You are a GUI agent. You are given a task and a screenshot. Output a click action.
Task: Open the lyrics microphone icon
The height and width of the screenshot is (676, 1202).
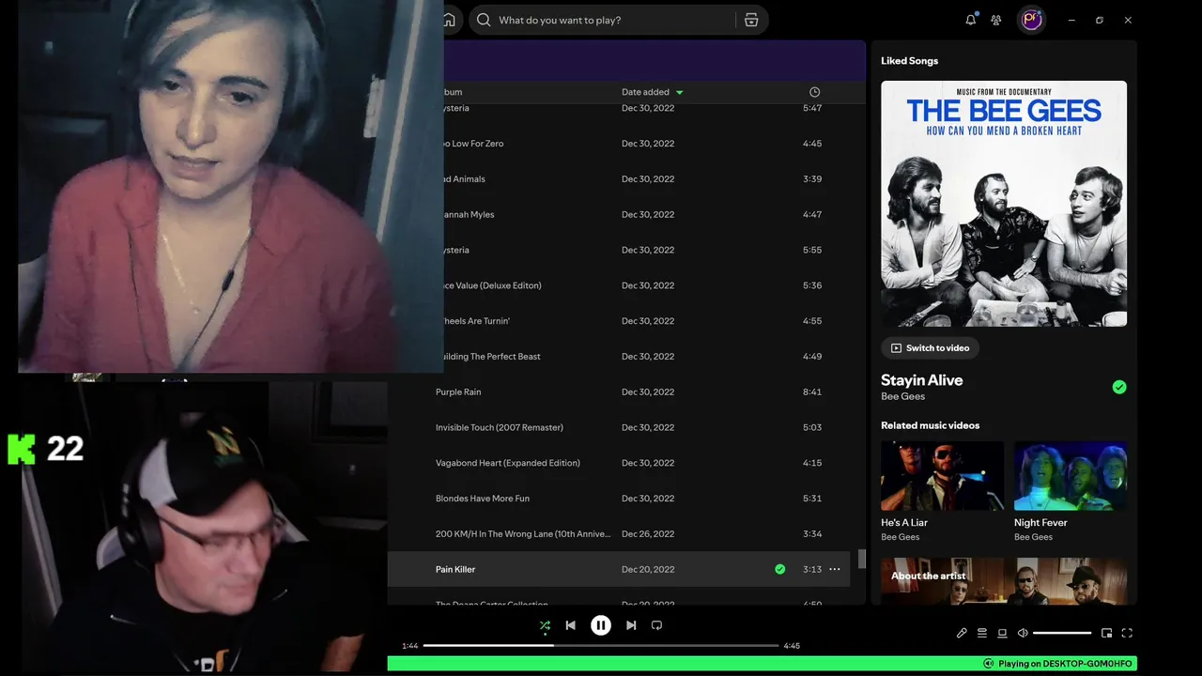(x=962, y=633)
